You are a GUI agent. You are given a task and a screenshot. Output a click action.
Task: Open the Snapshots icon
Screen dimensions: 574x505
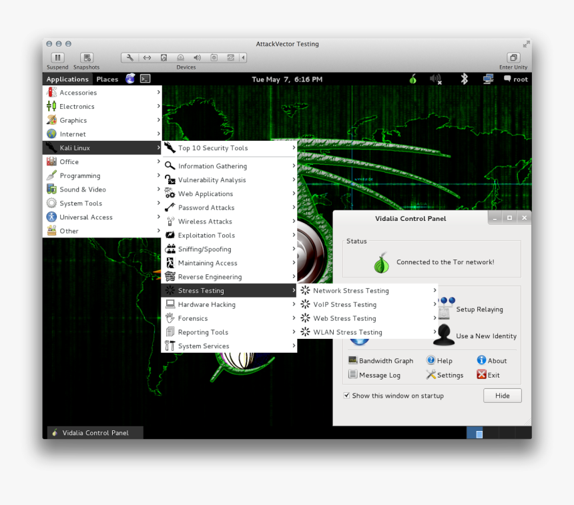point(87,57)
